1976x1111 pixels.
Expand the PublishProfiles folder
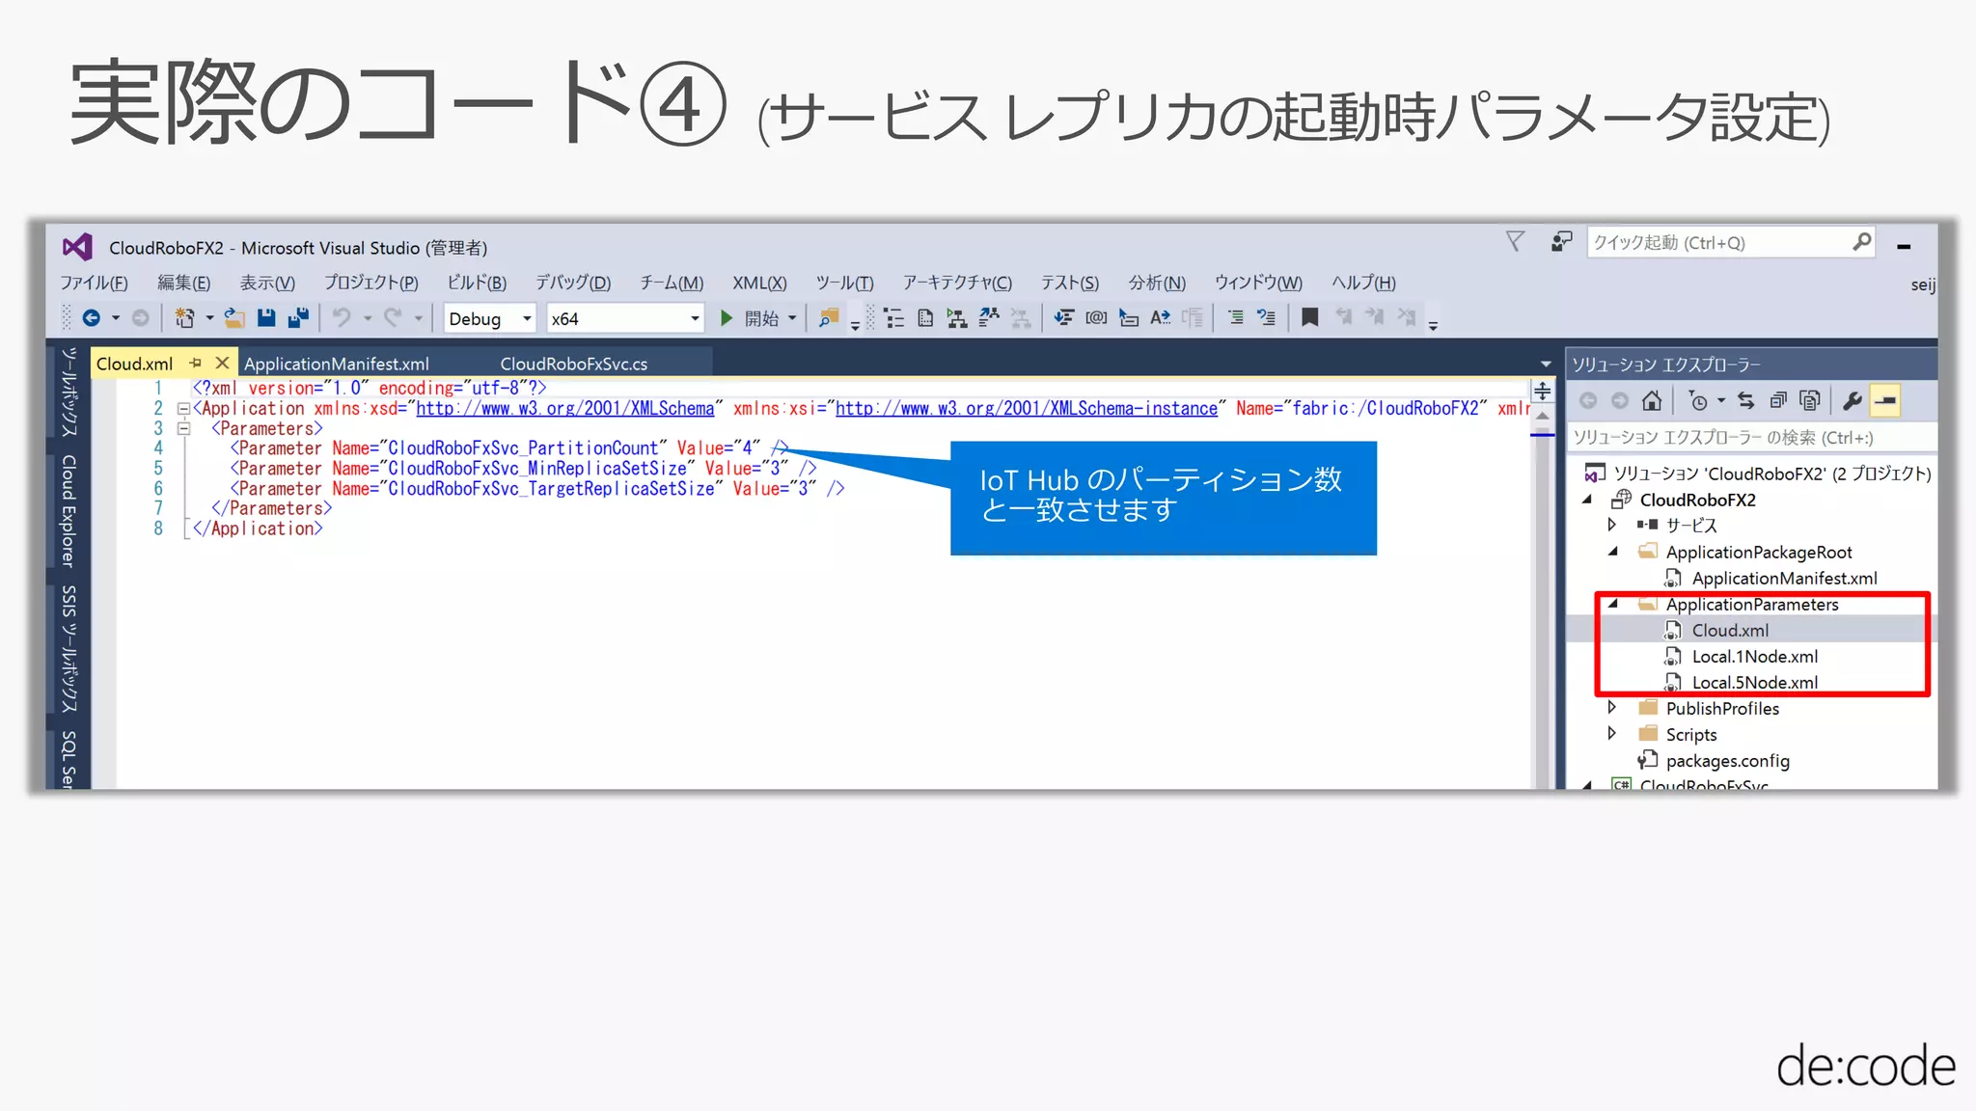(x=1611, y=707)
